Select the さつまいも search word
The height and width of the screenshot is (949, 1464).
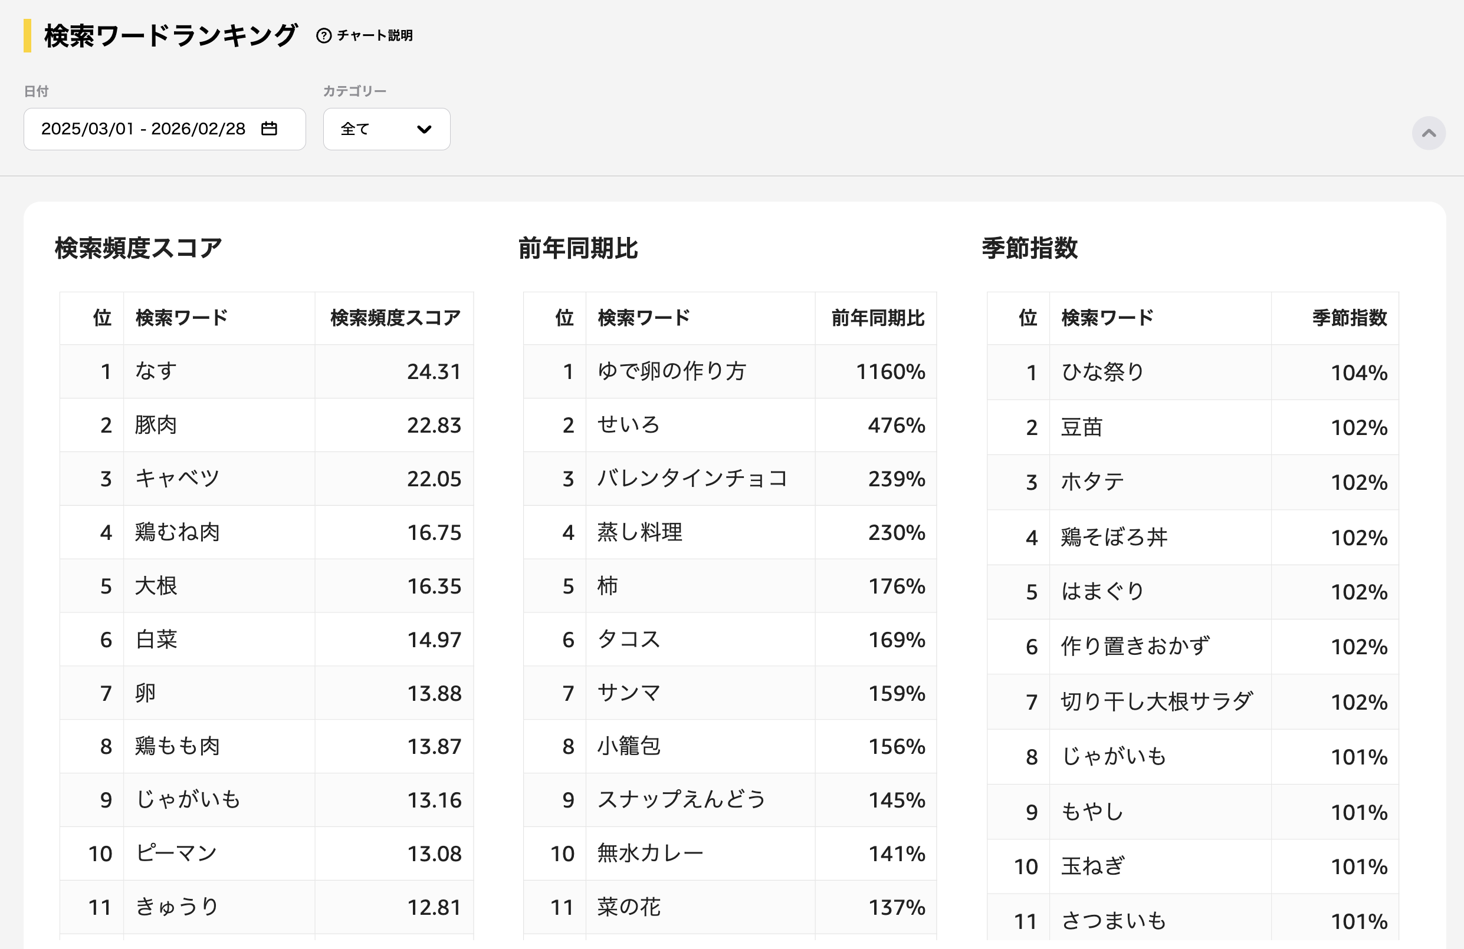pos(1114,921)
